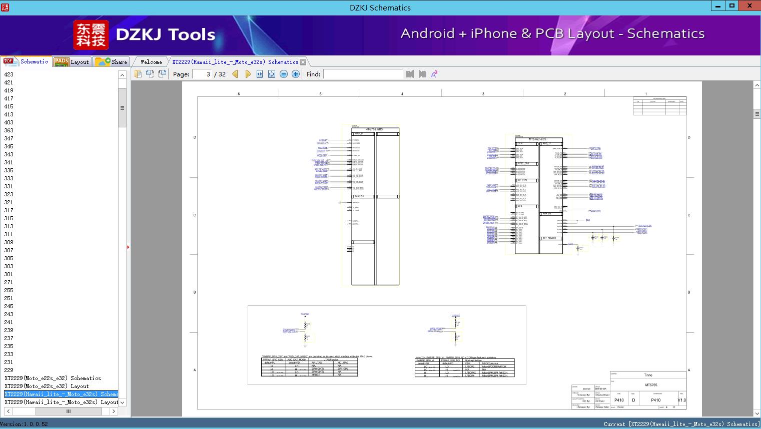Select list item 421
Viewport: 761px width, 429px height.
9,82
